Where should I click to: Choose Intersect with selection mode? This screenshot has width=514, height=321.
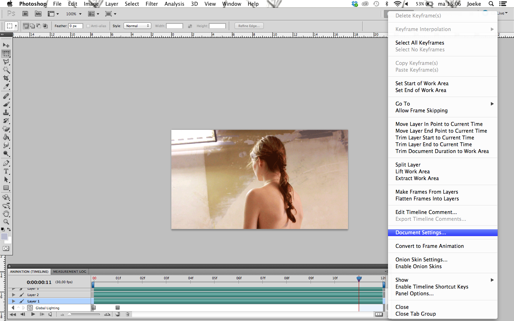click(45, 26)
